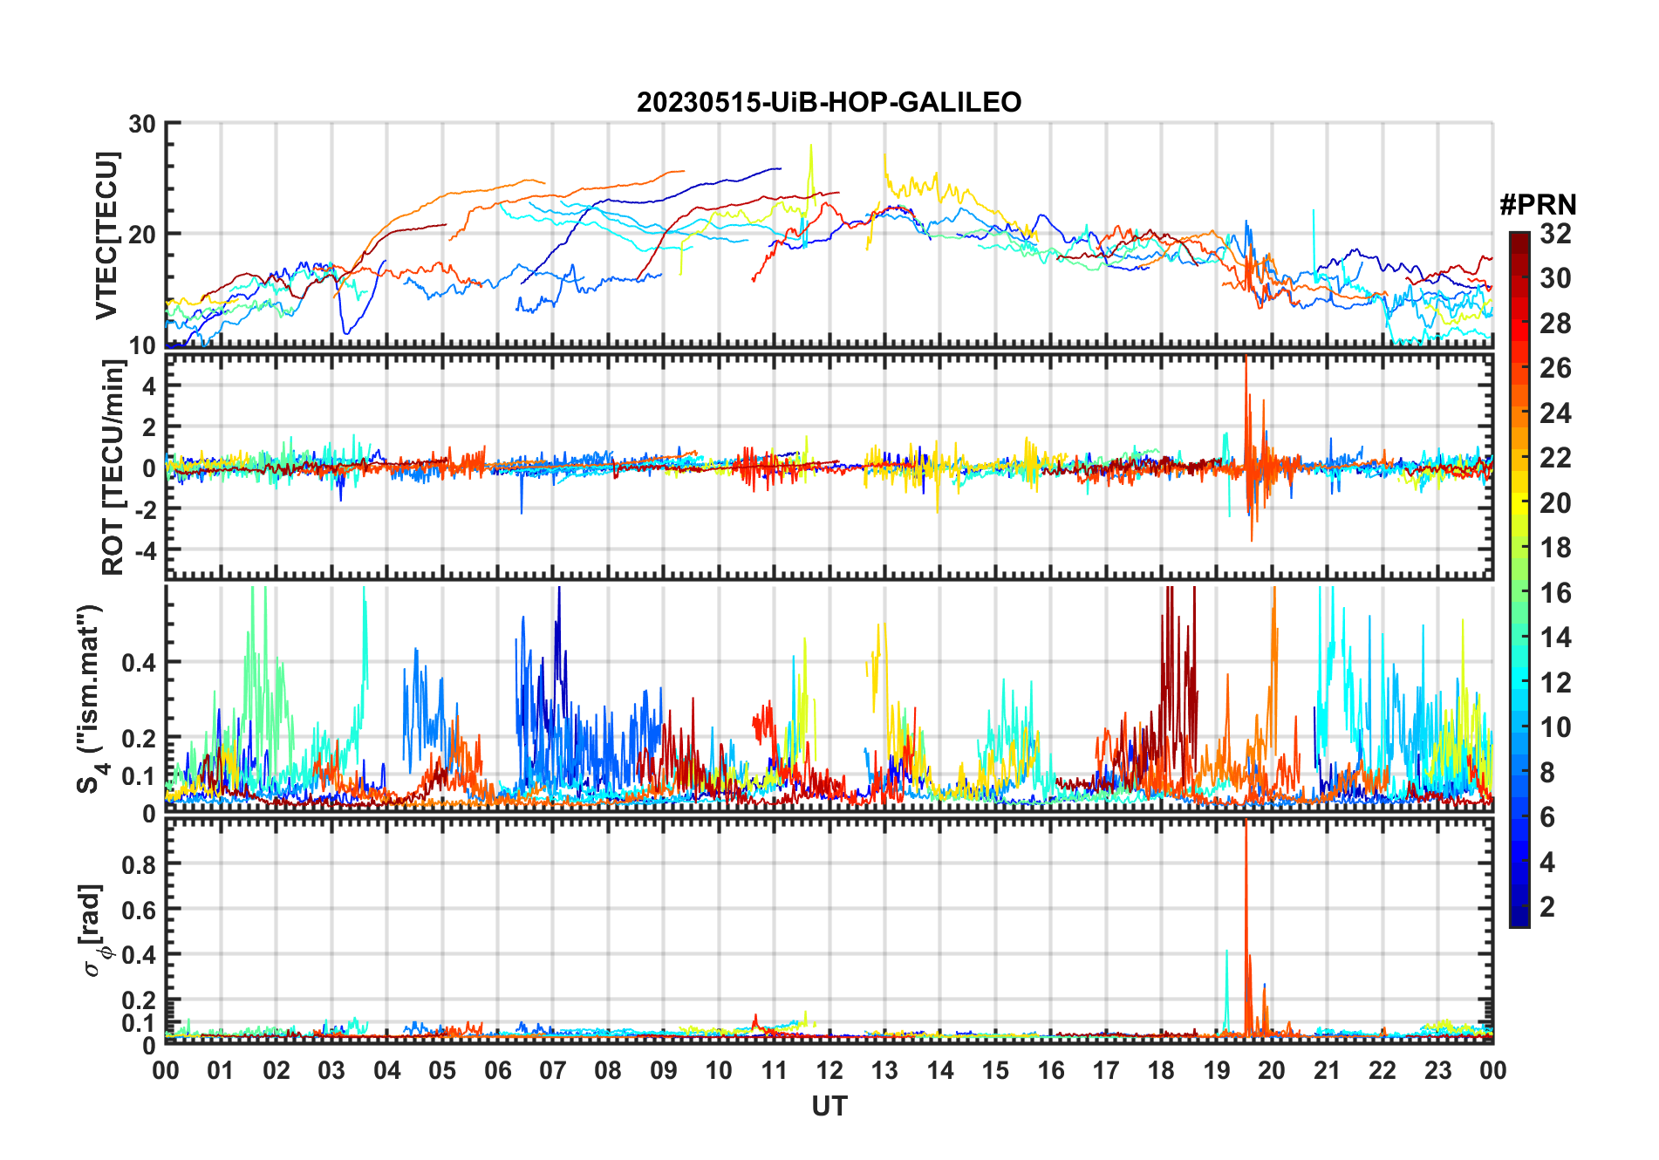Click the "#PRN" colorbar title
The height and width of the screenshot is (1160, 1659).
[1538, 205]
